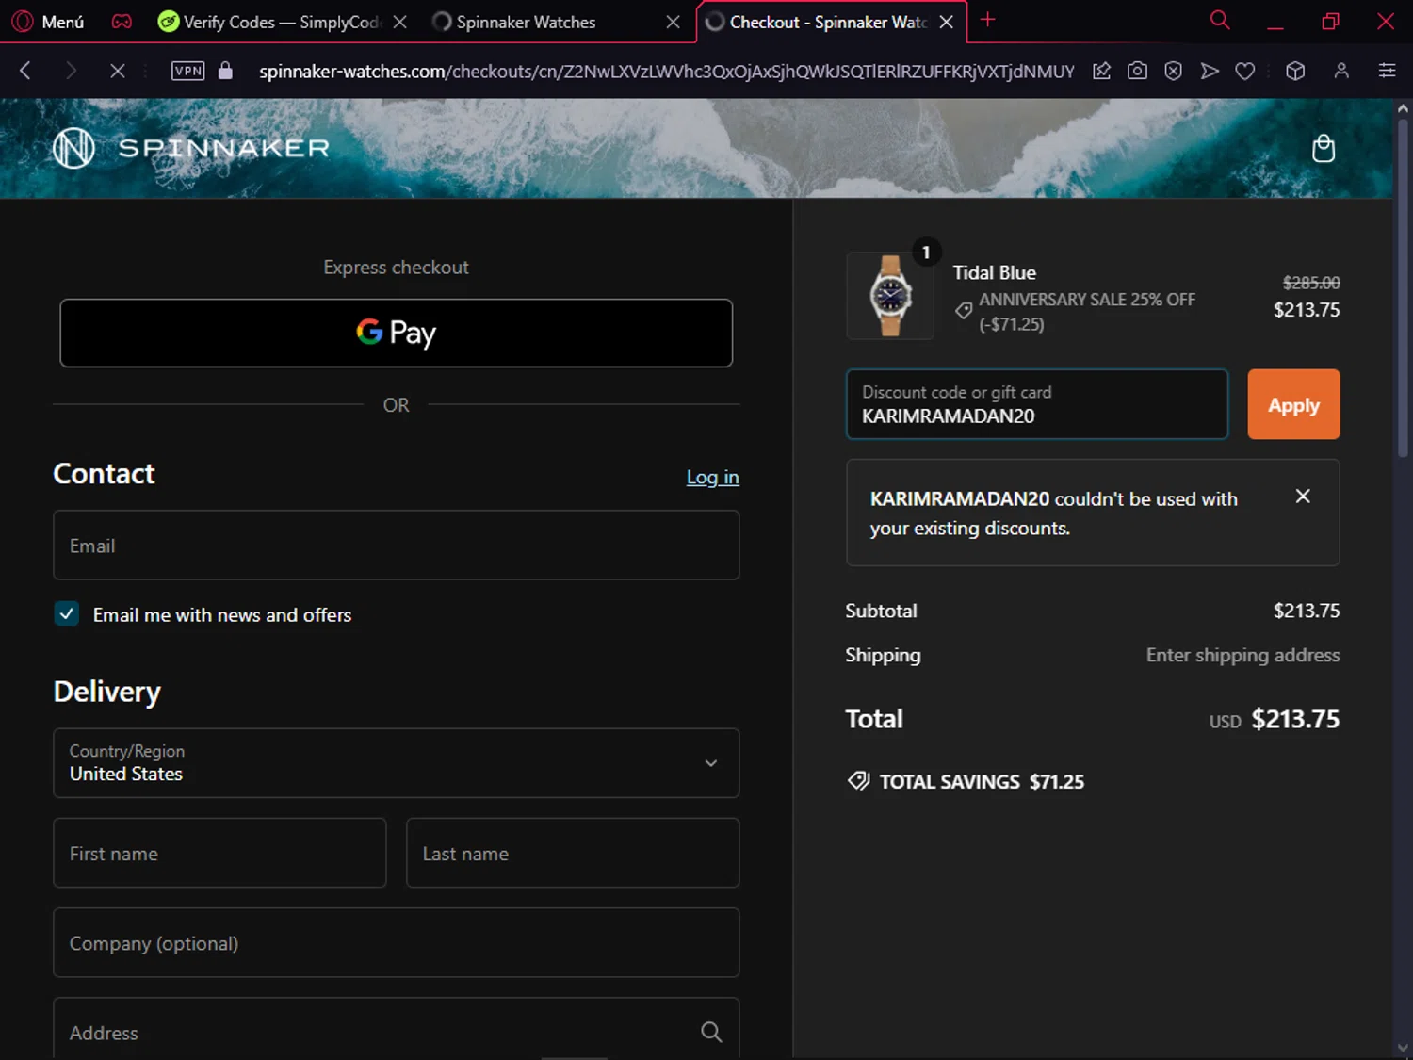Click the ANNIVERSARY SALE discount tag icon

tap(964, 310)
